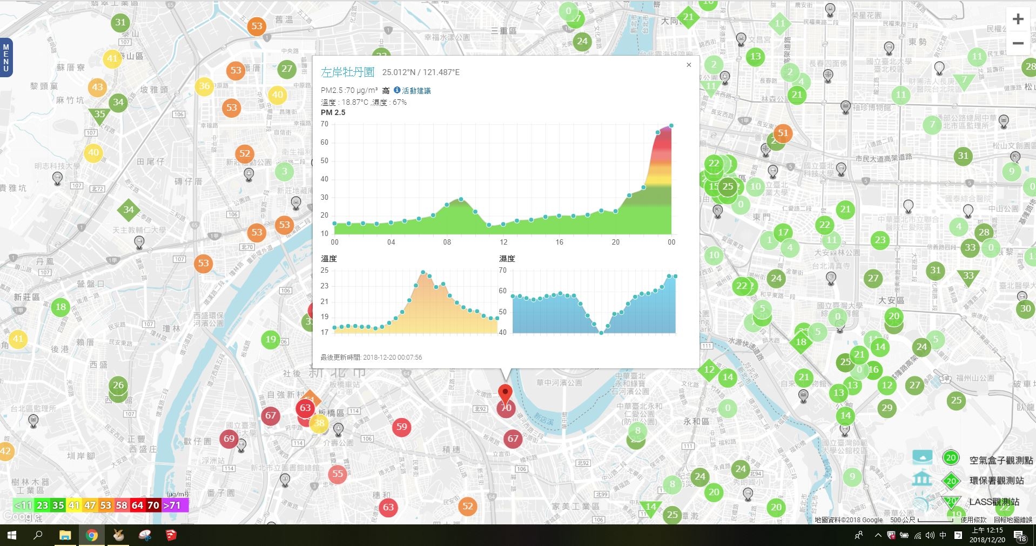Select the orange 51 marker near 市民大道

pyautogui.click(x=783, y=133)
